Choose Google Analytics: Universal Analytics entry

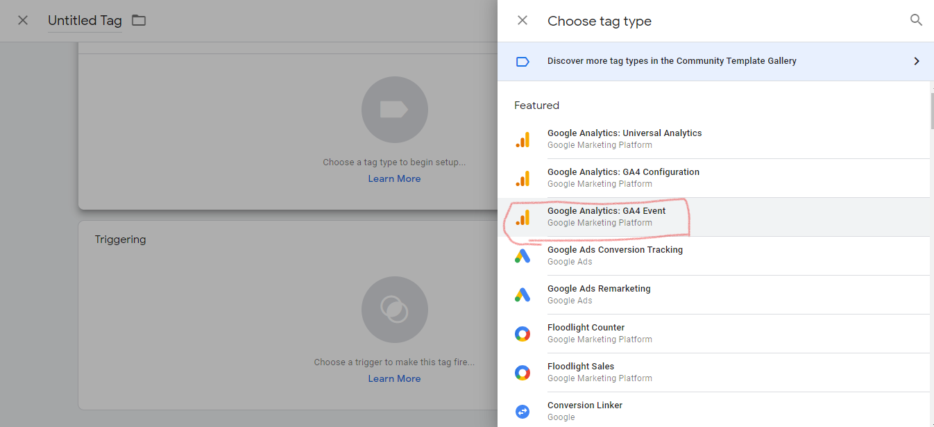[625, 133]
